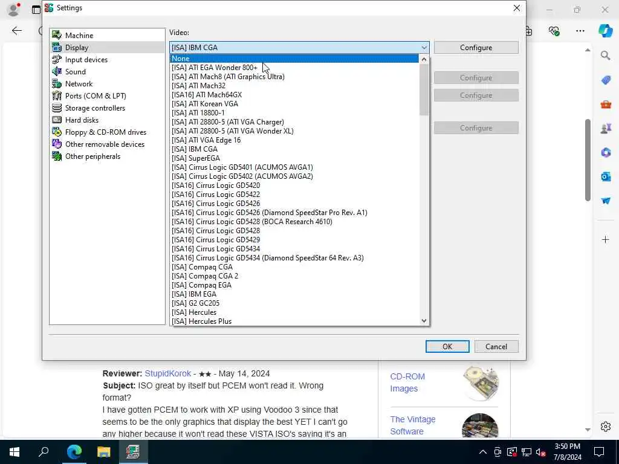
Task: Click the taskbar clock 3:50 PM
Action: (x=567, y=446)
